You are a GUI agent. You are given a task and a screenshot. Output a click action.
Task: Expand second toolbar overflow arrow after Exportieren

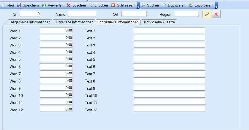[216, 5]
